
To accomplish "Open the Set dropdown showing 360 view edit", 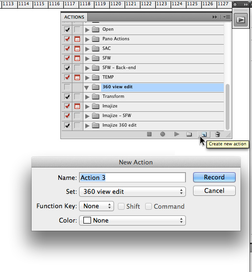I will point(132,191).
